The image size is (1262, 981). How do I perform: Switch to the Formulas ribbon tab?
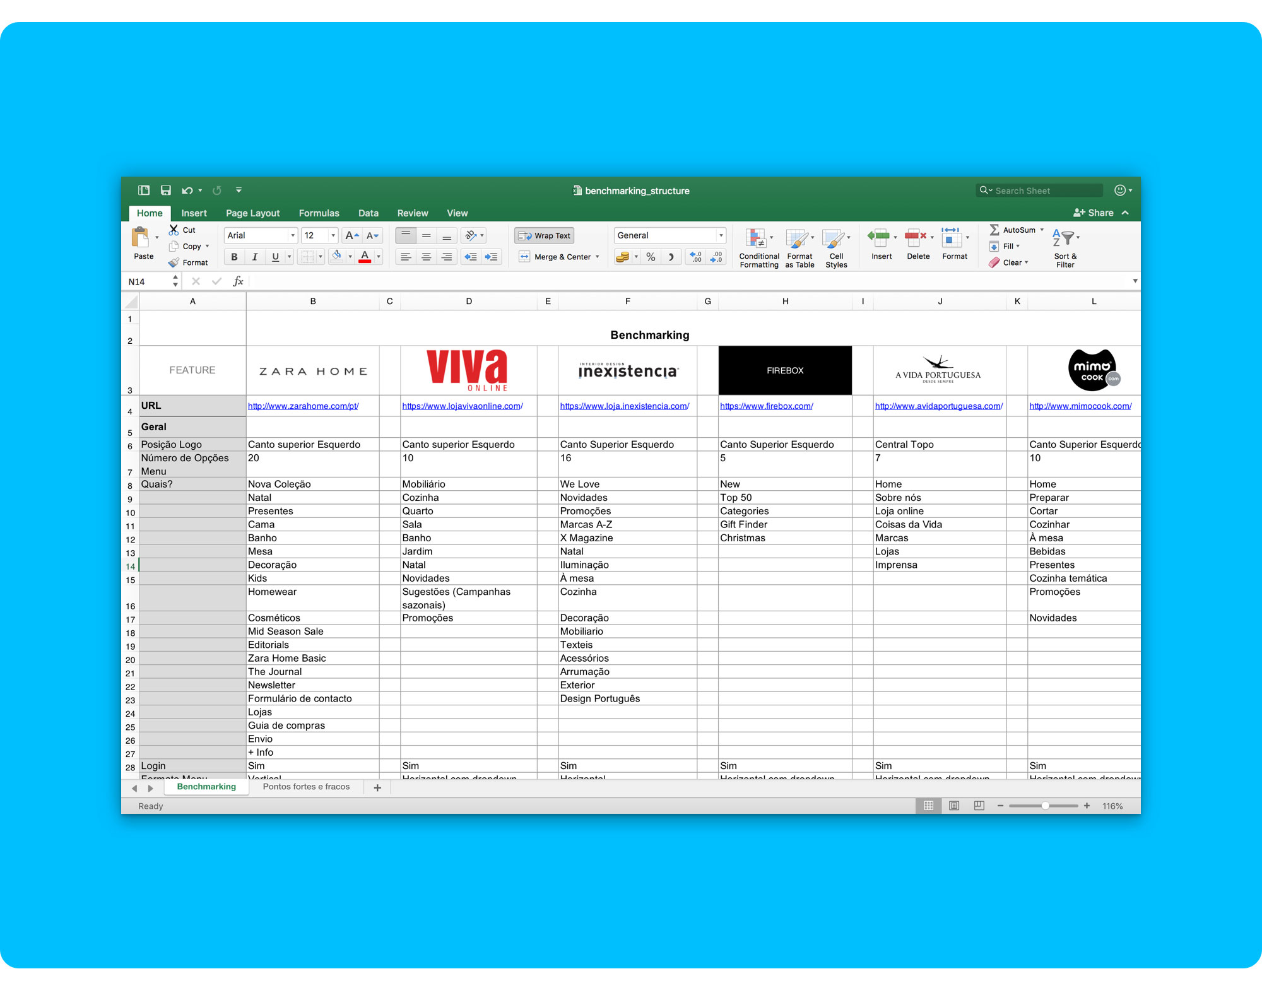[x=319, y=213]
